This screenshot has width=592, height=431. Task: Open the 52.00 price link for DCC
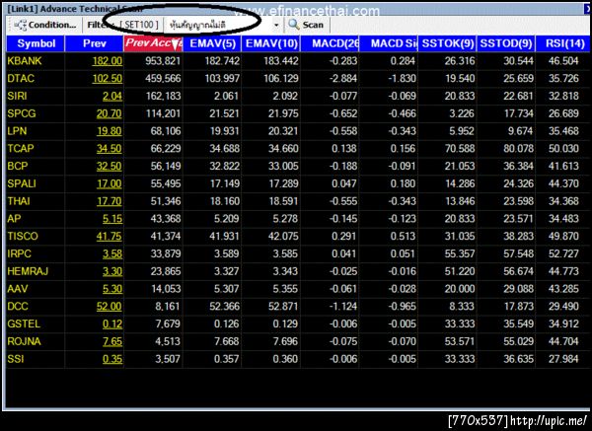point(110,306)
